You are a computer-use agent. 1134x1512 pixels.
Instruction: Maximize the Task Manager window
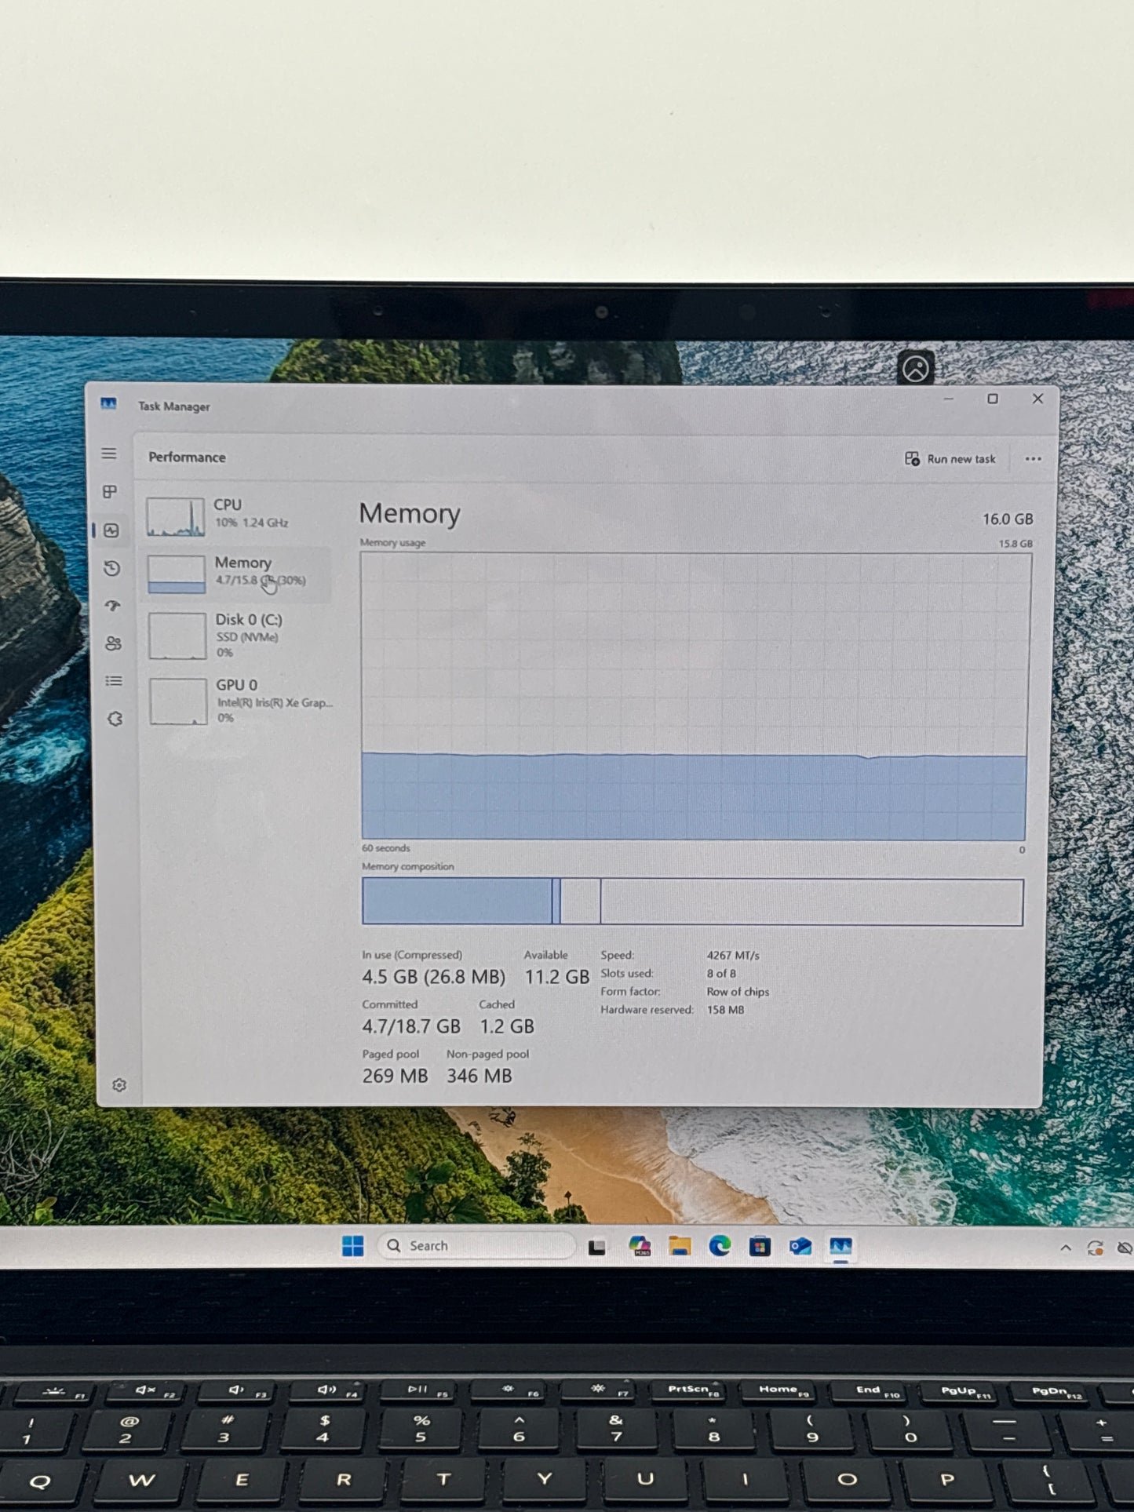click(x=993, y=399)
